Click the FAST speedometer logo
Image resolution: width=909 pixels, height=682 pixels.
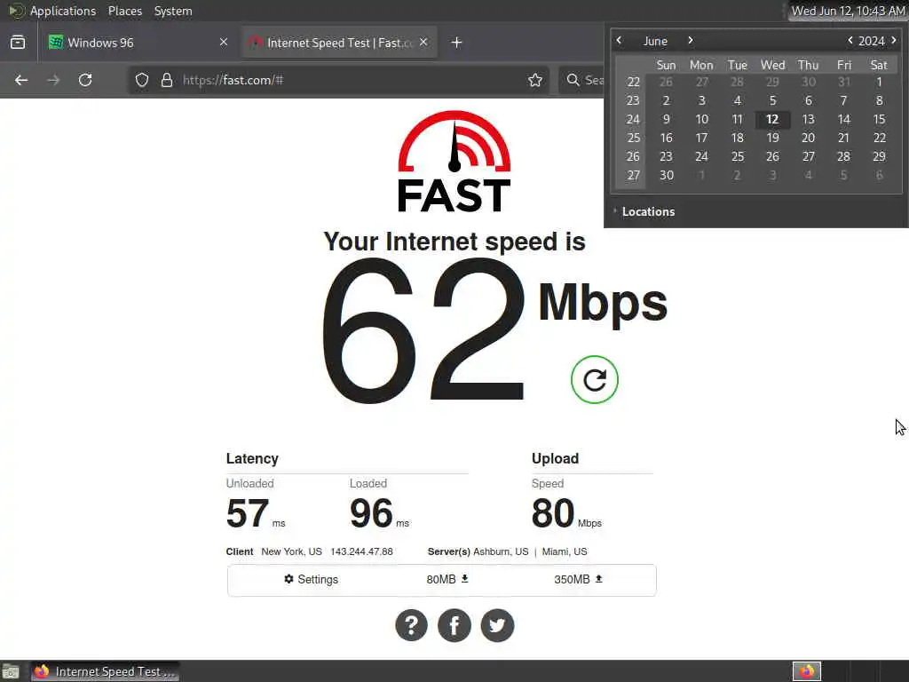click(x=454, y=162)
